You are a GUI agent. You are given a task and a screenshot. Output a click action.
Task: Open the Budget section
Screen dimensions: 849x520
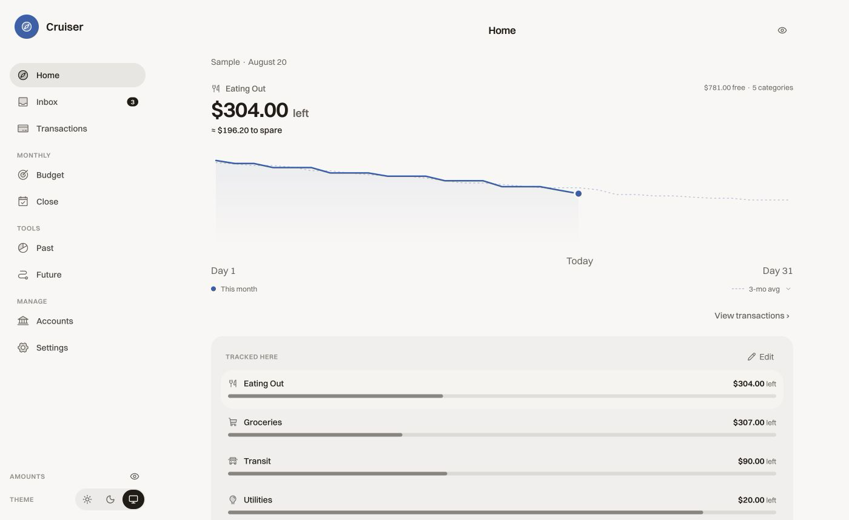tap(78, 175)
